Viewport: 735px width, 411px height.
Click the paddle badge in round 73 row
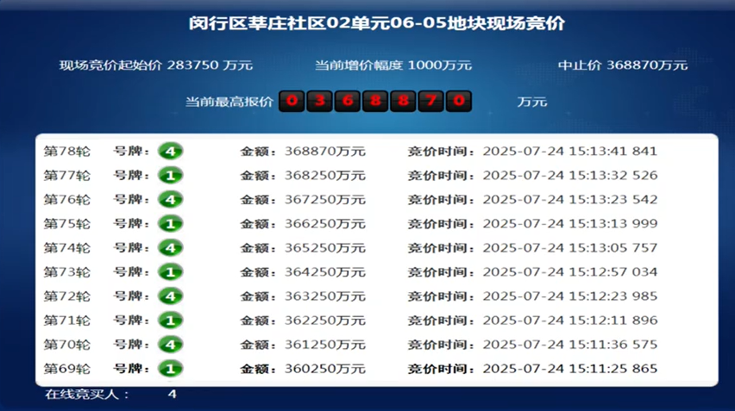pos(170,272)
